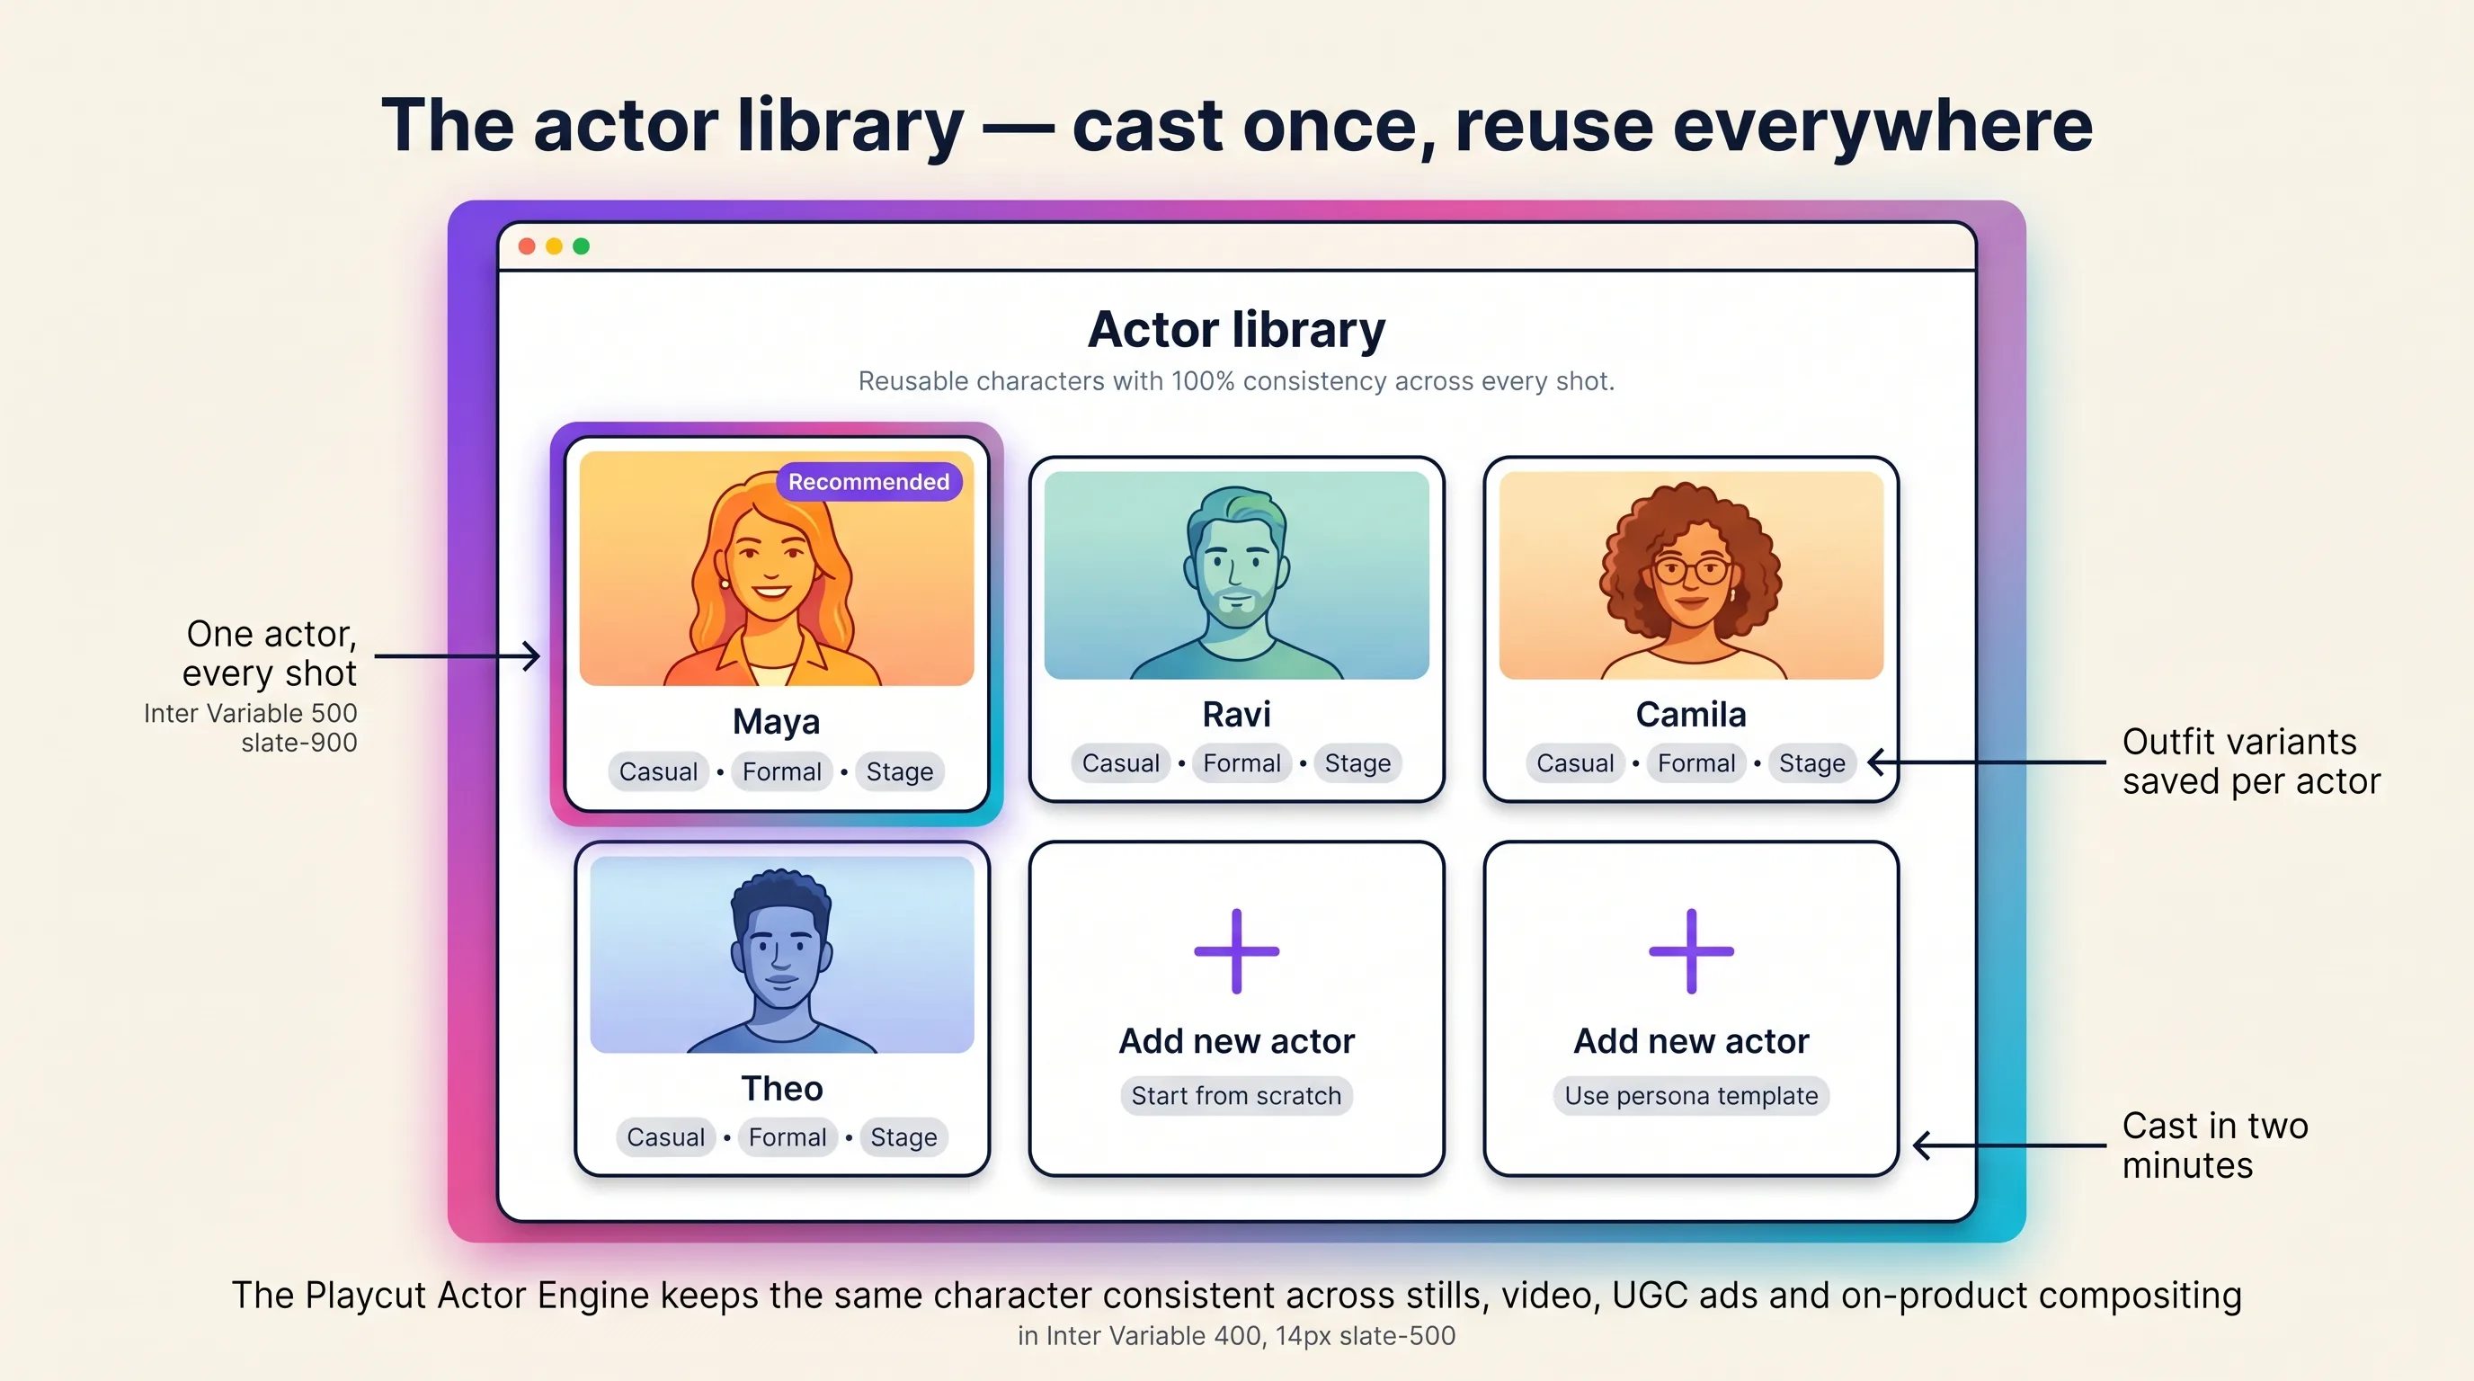Image resolution: width=2474 pixels, height=1381 pixels.
Task: Select Camila's Casual outfit chip
Action: [x=1575, y=763]
